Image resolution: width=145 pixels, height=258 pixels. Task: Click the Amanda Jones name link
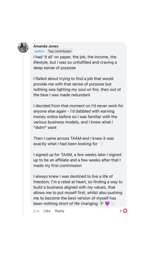point(46,46)
